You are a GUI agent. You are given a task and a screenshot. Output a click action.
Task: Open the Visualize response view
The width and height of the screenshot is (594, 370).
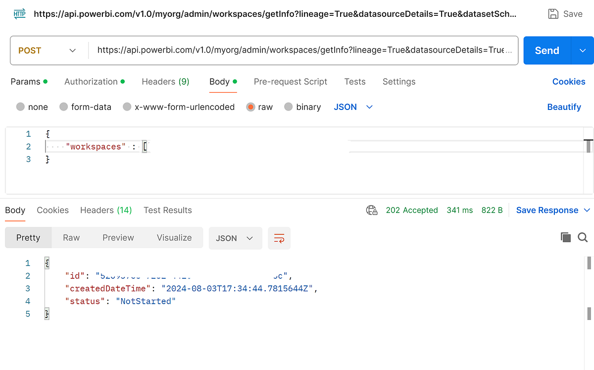click(x=174, y=237)
